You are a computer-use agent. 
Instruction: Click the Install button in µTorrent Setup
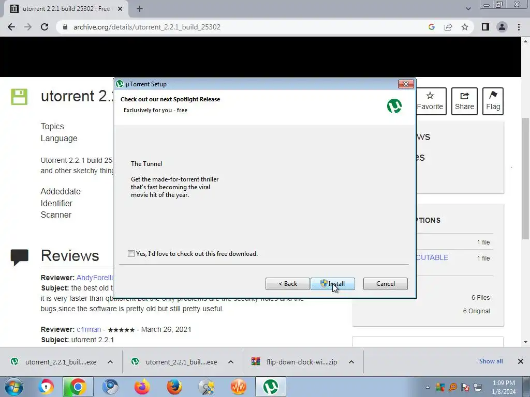pos(333,284)
